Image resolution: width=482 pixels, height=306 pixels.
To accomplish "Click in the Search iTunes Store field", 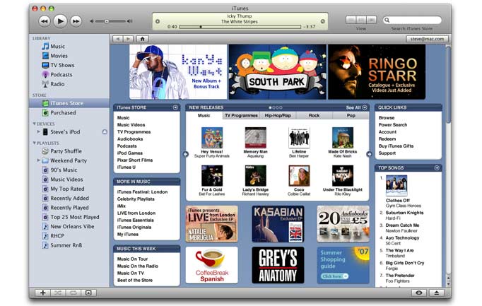I will (412, 20).
